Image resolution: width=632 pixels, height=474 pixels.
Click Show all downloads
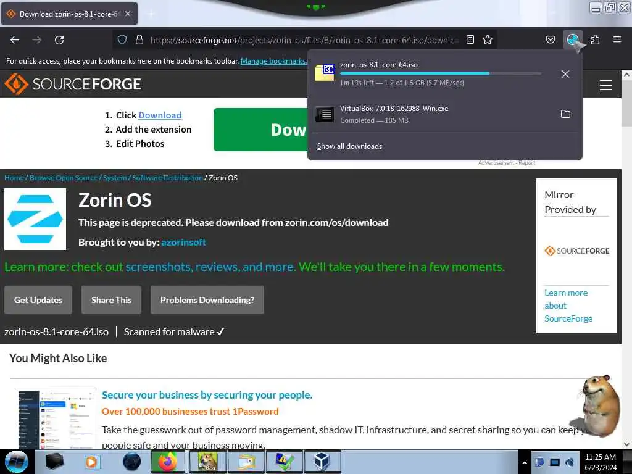click(x=349, y=146)
